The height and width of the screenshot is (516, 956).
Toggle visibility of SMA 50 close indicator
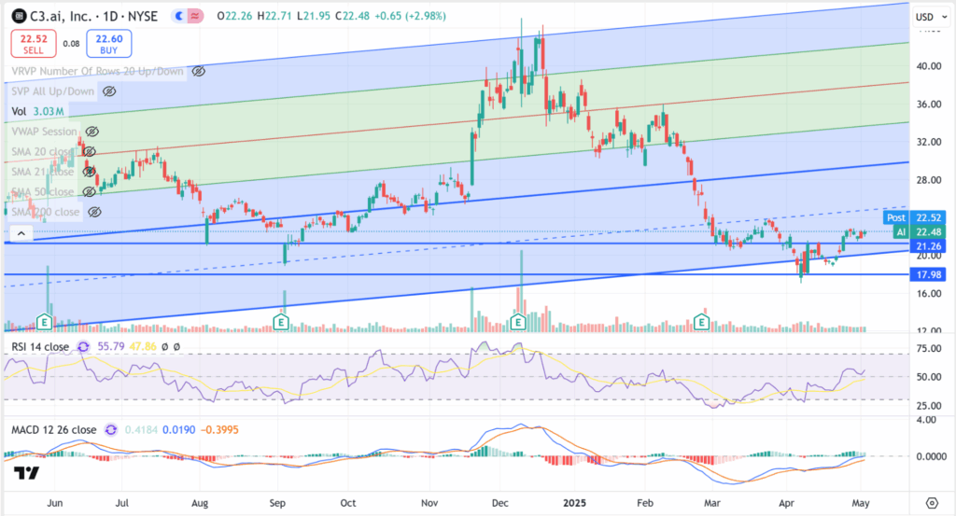coord(89,192)
